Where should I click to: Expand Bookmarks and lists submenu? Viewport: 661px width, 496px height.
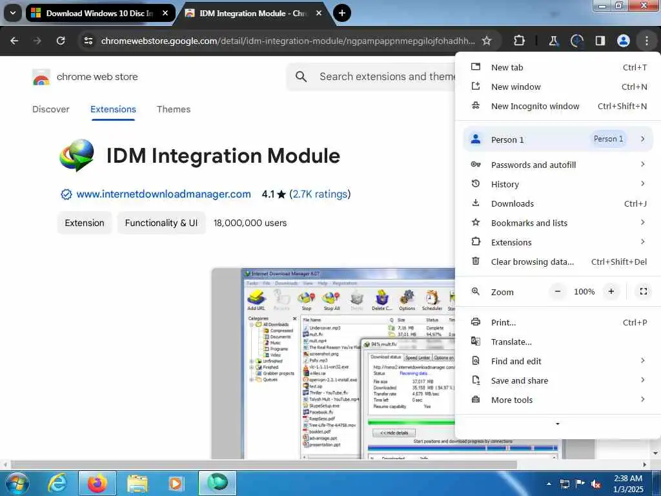click(558, 223)
